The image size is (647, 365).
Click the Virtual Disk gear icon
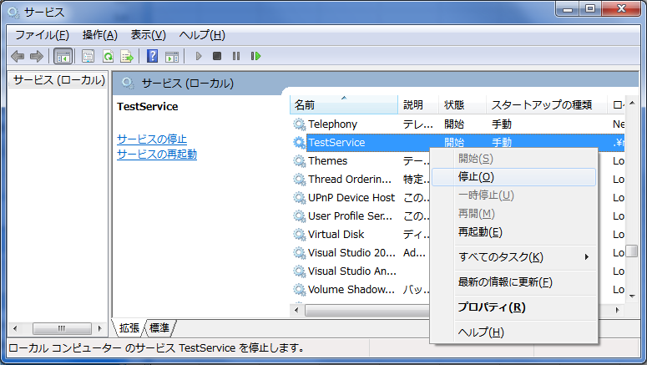299,234
